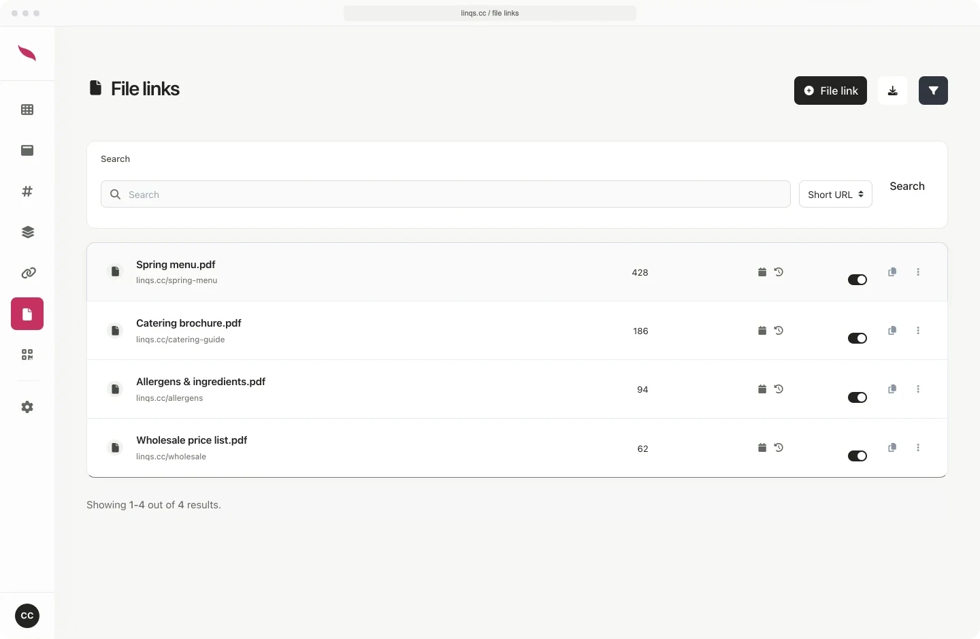The height and width of the screenshot is (639, 980).
Task: Click the linqs.cc/spring-menu short URL
Action: [x=176, y=280]
